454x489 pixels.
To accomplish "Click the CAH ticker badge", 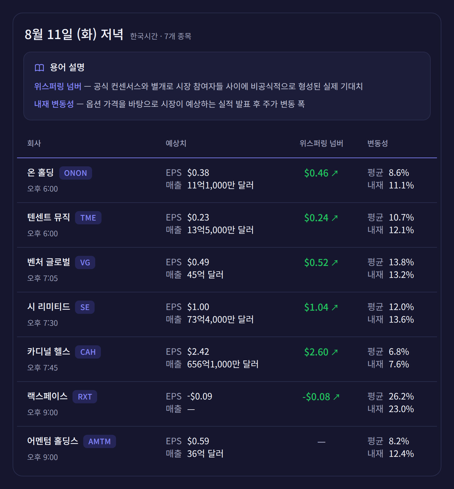I will coord(88,352).
